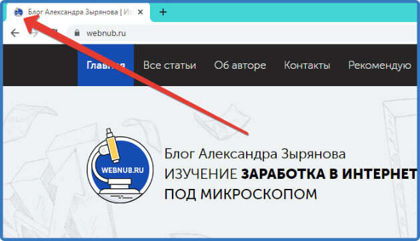
Task: Open a new tab with plus button
Action: coord(163,12)
